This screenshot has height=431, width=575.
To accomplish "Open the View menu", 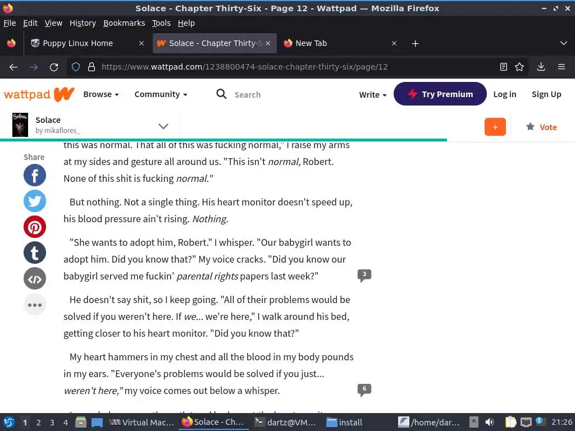I will pos(53,23).
